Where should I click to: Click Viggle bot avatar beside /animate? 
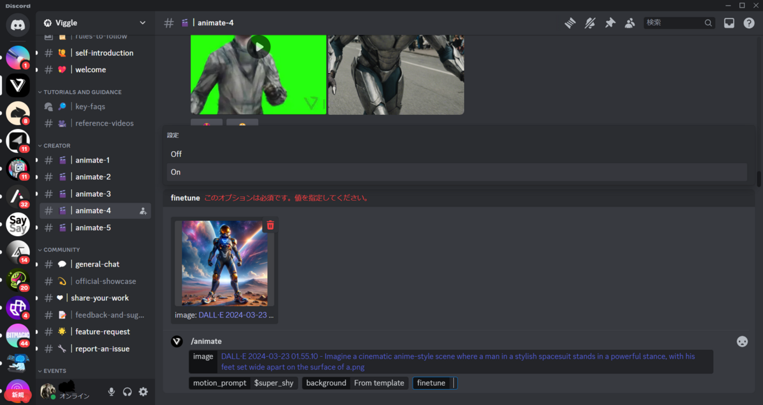[177, 342]
